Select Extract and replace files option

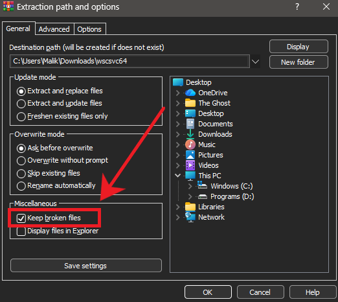[60, 91]
